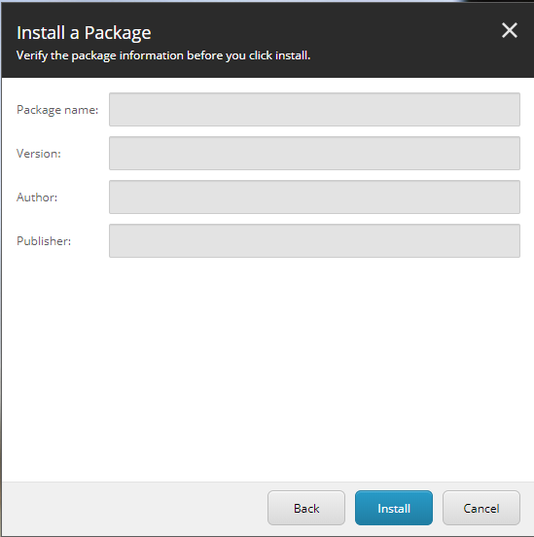Viewport: 534px width, 537px height.
Task: Click inside the Author field
Action: 314,197
